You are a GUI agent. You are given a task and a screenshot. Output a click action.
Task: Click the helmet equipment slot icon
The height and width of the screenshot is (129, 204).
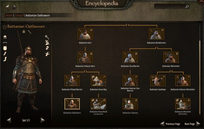(5, 37)
